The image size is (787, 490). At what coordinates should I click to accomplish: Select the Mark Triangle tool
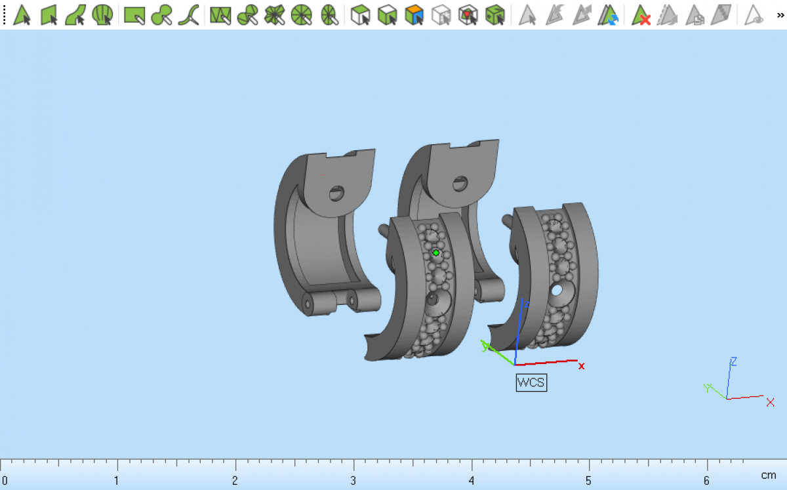[22, 14]
